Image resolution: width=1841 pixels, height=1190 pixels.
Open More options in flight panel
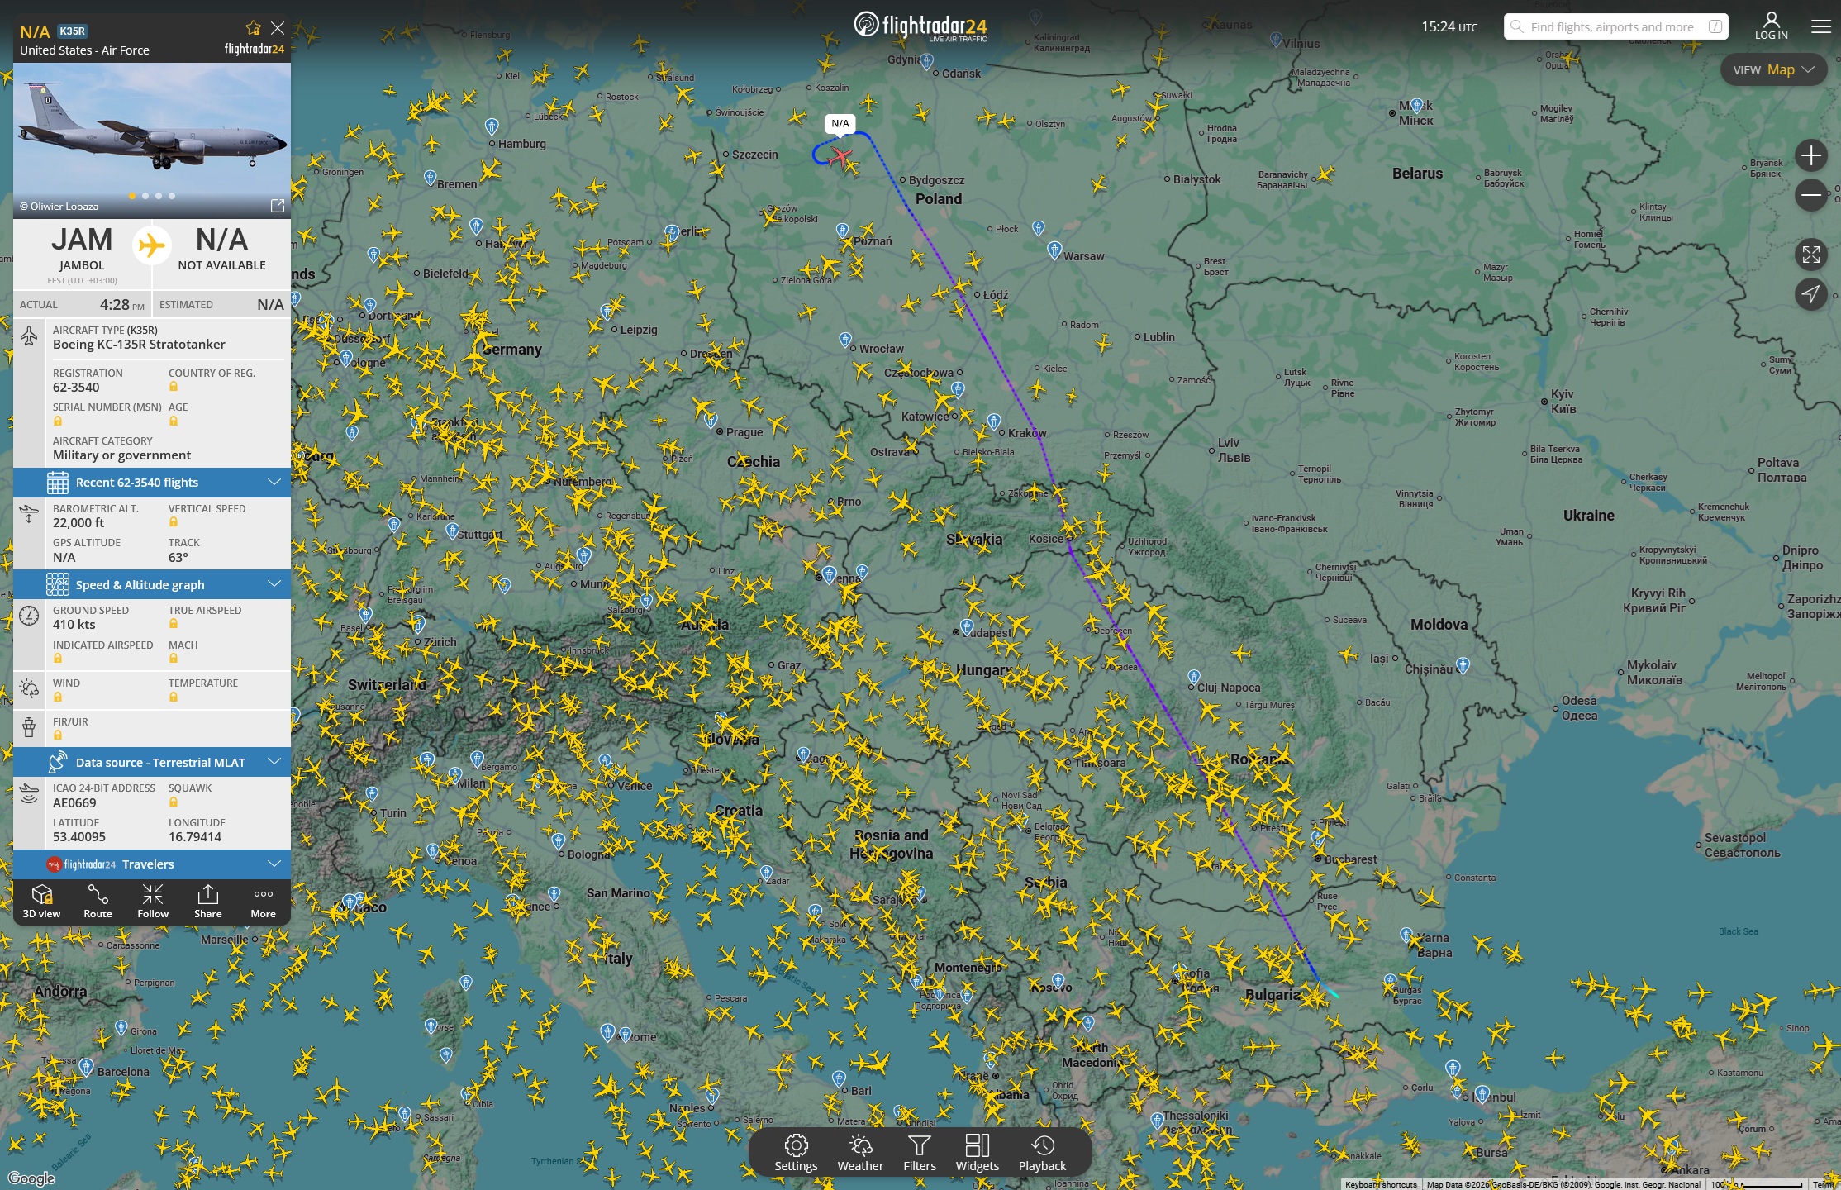(264, 902)
